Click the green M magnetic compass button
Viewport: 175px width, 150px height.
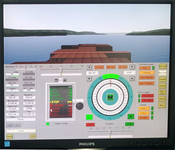tap(131, 117)
